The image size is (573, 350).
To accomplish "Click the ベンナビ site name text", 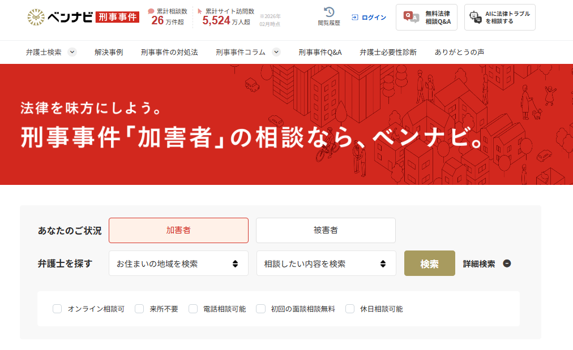I will tap(70, 17).
